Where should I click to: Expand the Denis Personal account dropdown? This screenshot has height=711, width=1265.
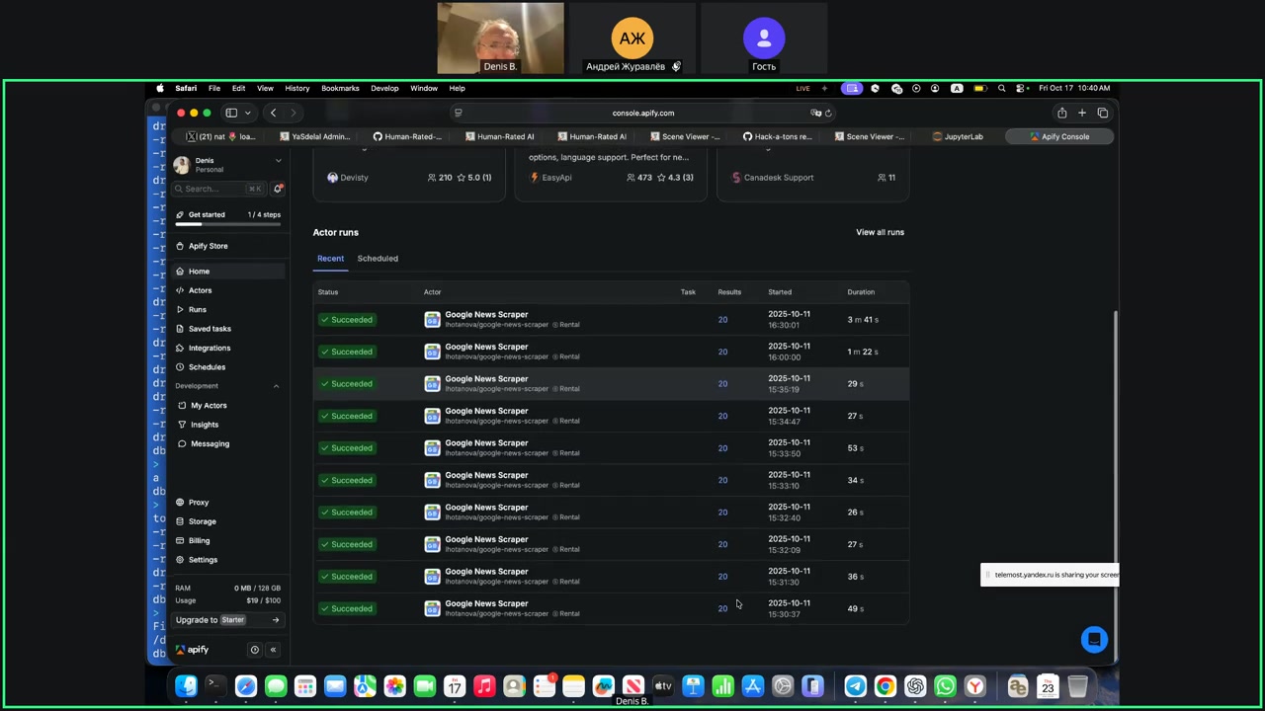point(278,161)
